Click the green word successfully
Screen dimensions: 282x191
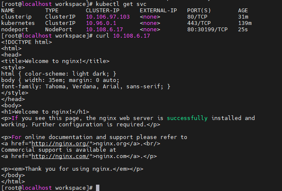coord(187,118)
